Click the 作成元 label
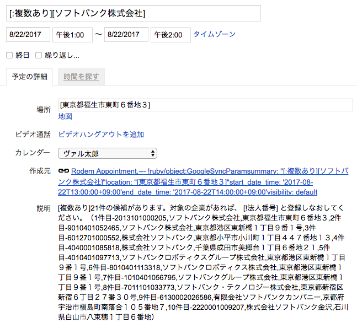 (40, 171)
